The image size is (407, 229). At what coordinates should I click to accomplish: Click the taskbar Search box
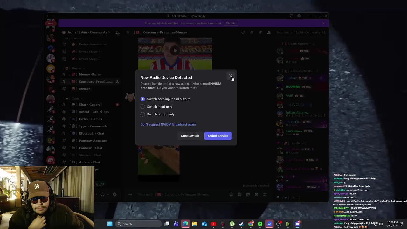(x=138, y=224)
